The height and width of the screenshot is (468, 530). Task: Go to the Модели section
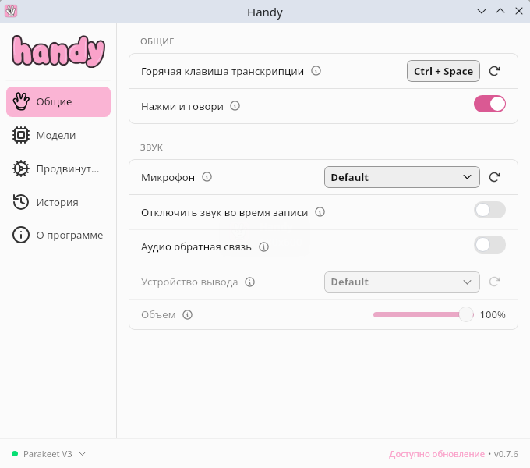(58, 135)
